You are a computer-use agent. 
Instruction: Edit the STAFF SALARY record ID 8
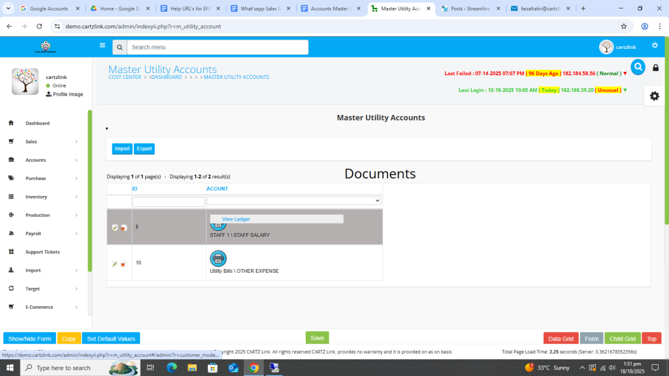click(115, 228)
